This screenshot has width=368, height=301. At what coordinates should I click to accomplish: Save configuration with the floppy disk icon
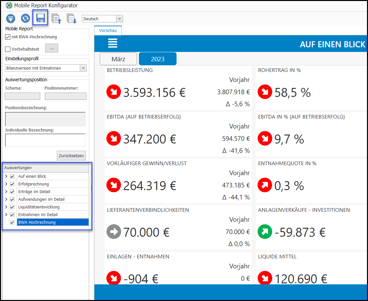(x=41, y=18)
